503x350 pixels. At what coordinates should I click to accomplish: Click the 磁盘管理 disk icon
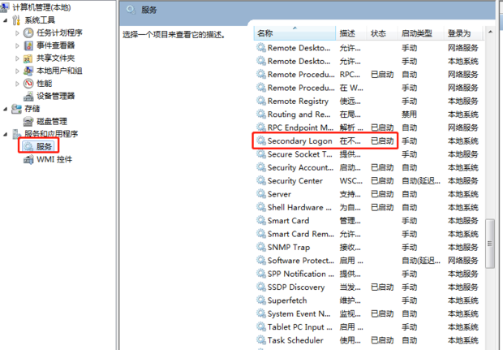pyautogui.click(x=30, y=121)
